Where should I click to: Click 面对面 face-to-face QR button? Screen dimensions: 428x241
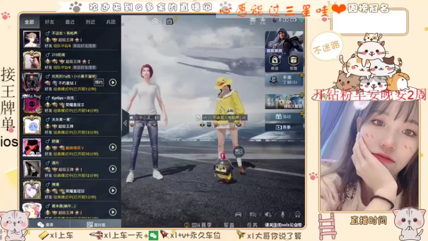tap(96, 224)
